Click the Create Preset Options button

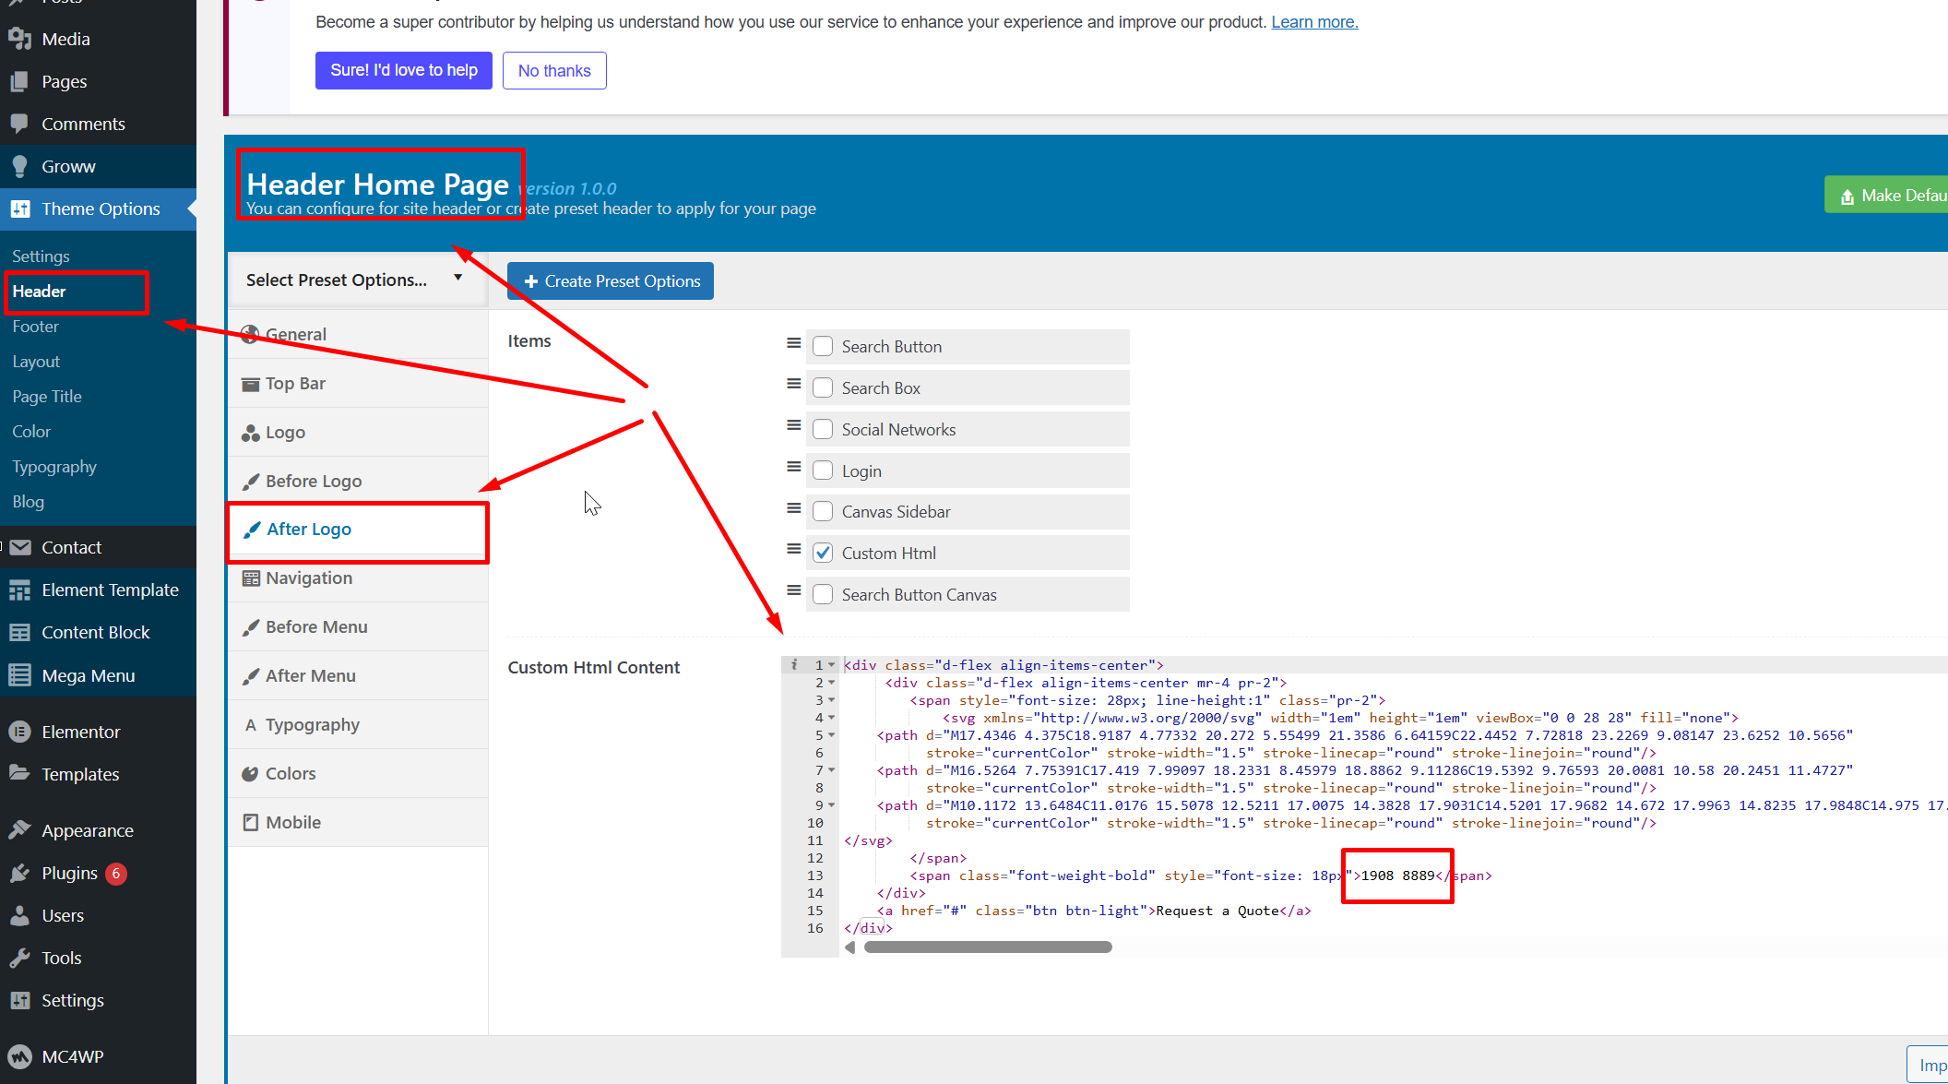point(611,281)
